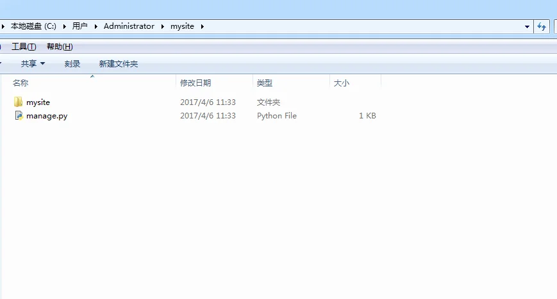The height and width of the screenshot is (299, 557).
Task: Expand arrow after mysite breadcrumb
Action: point(202,26)
